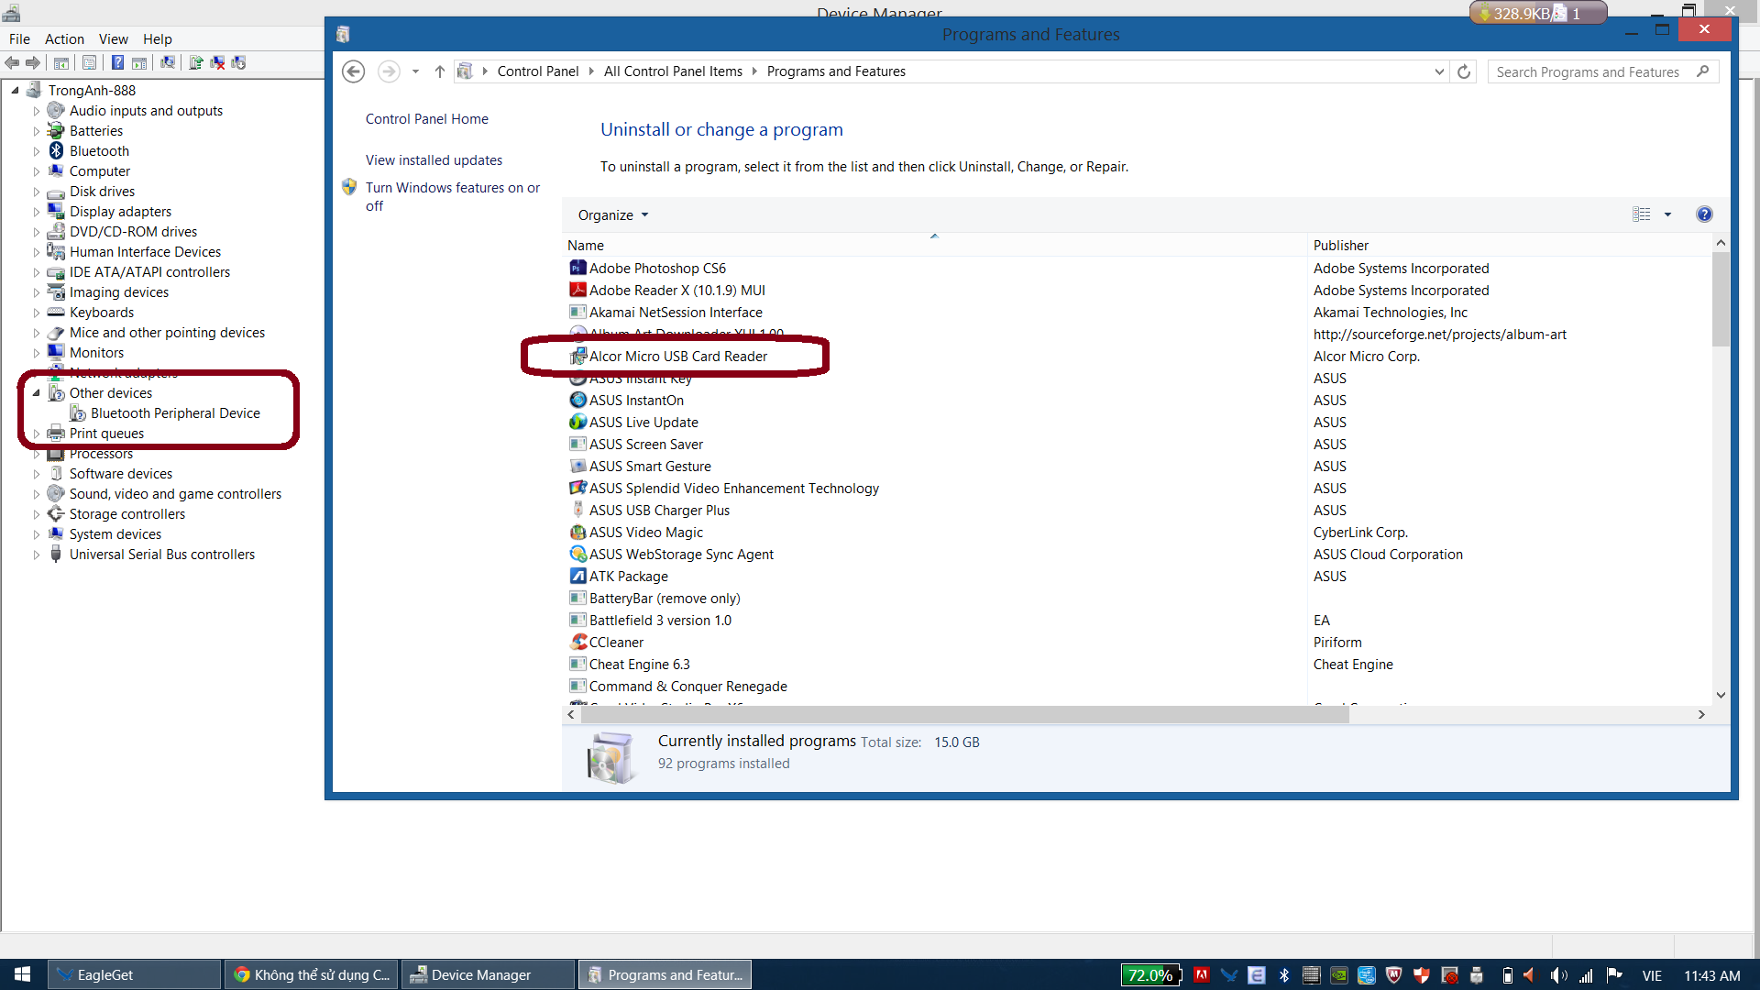Click the volume speaker icon in system tray

pyautogui.click(x=1558, y=975)
